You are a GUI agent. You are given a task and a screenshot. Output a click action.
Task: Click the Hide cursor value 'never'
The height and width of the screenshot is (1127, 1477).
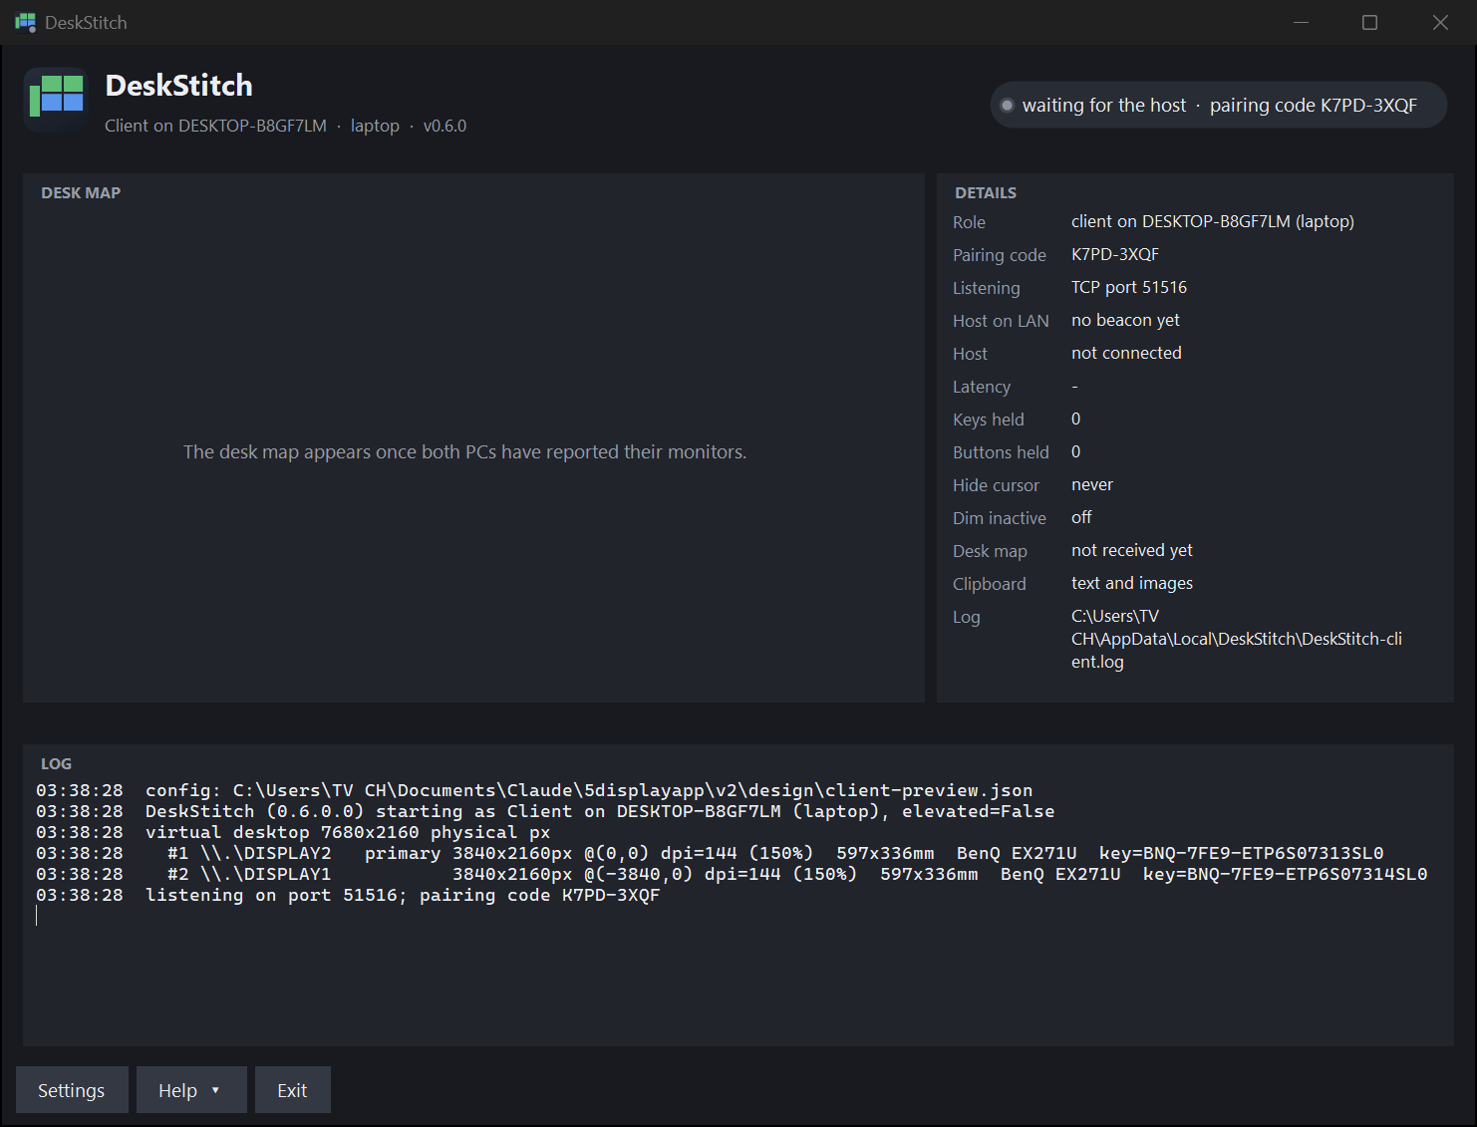point(1092,484)
